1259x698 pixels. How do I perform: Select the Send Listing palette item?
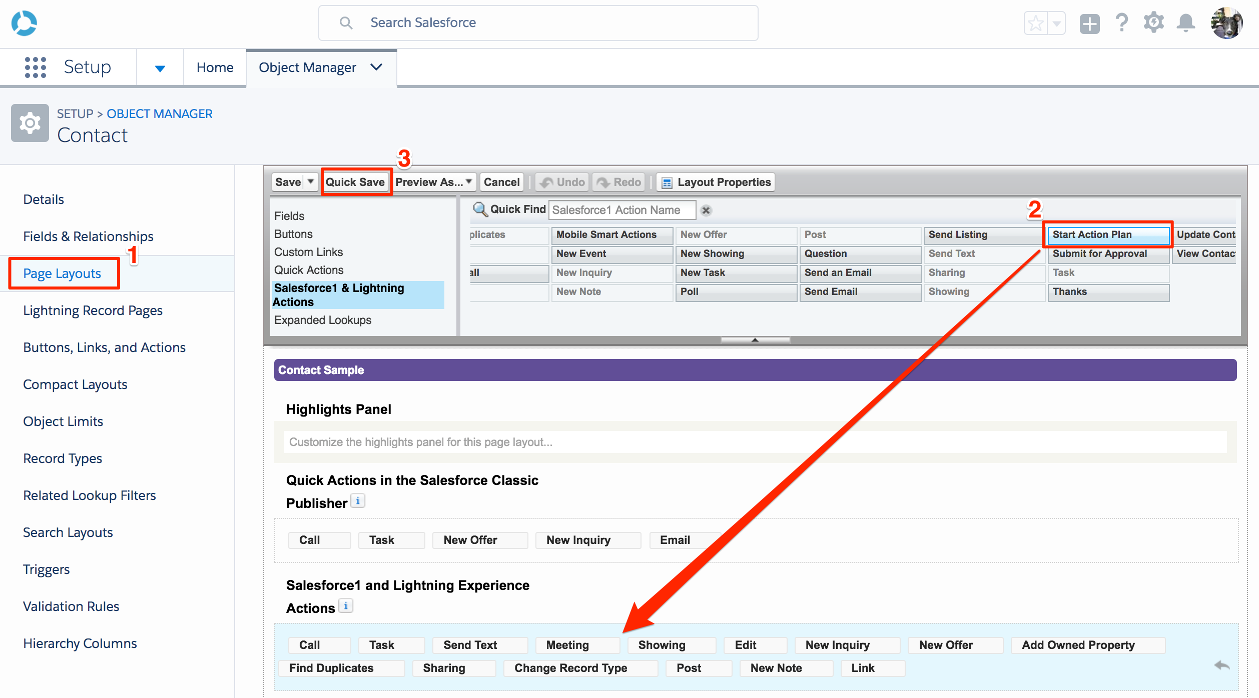(x=984, y=234)
